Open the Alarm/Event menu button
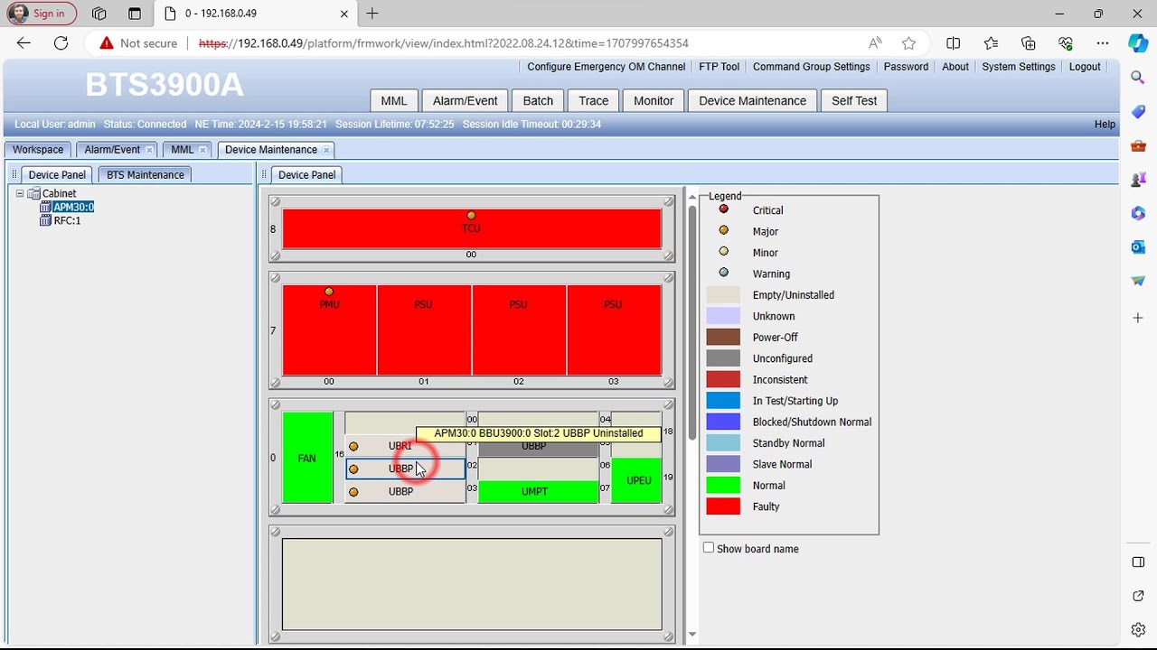The image size is (1157, 650). (x=465, y=101)
